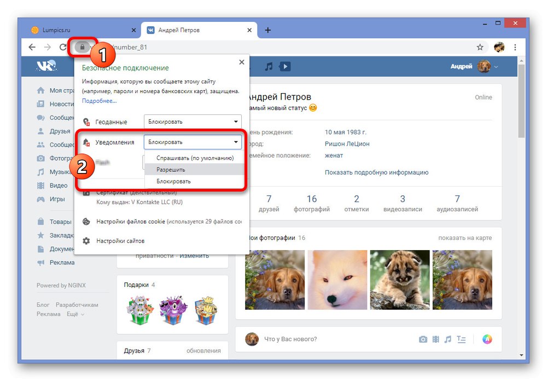
Task: Click Блог footer link
Action: point(43,305)
